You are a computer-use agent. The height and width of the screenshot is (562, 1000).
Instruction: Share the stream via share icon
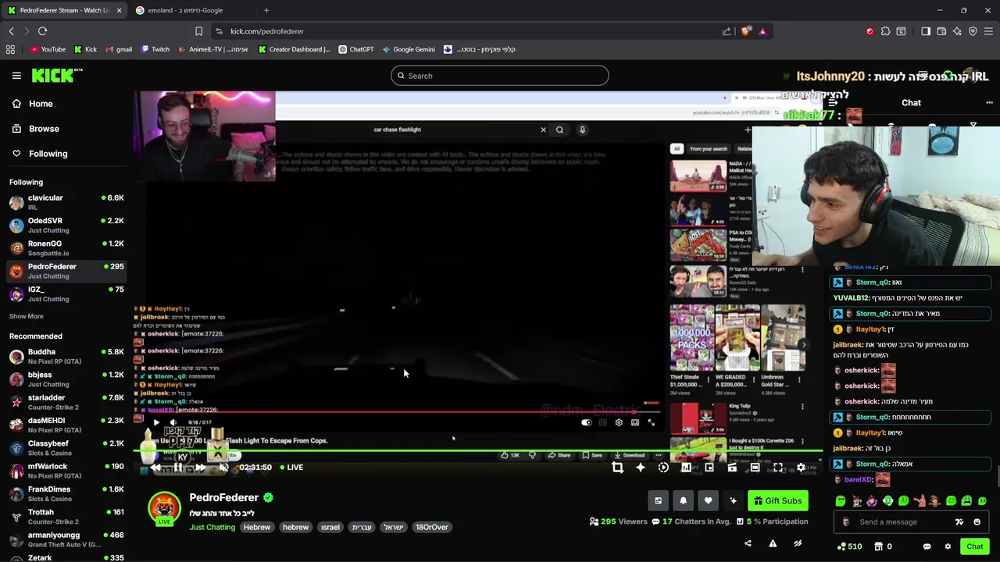[x=748, y=543]
